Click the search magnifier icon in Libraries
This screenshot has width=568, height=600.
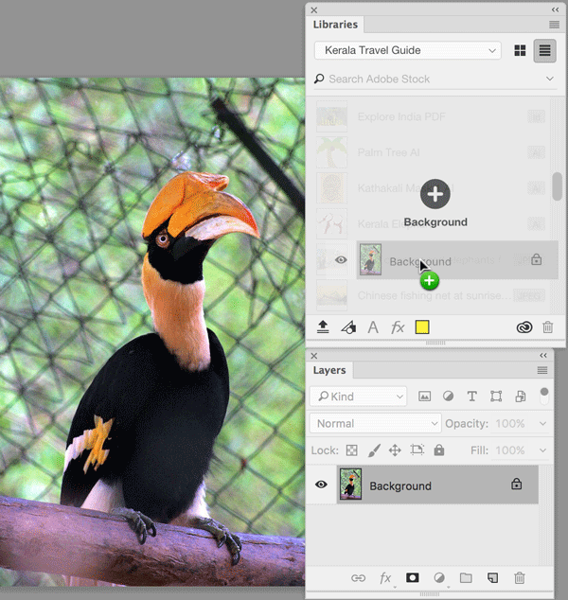(319, 79)
